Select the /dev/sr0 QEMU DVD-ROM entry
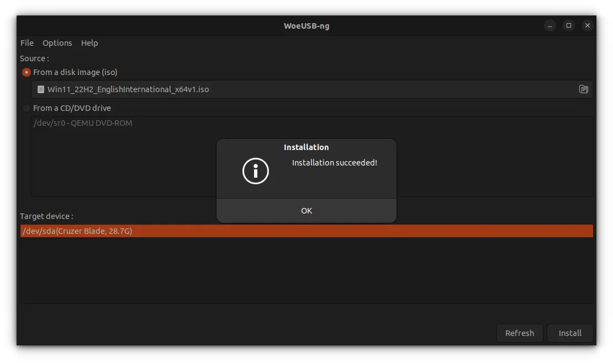Image resolution: width=613 pixels, height=363 pixels. pyautogui.click(x=83, y=122)
